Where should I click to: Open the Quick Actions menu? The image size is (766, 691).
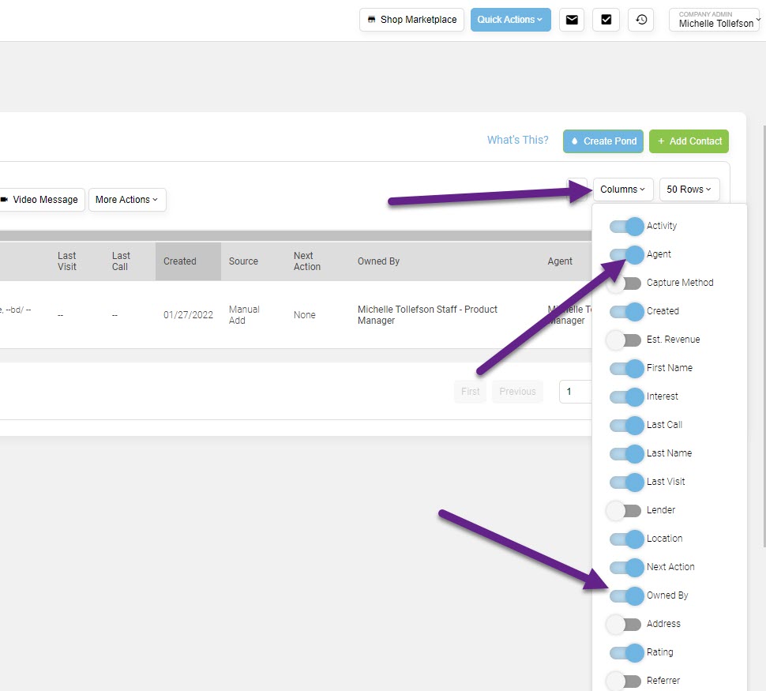[x=510, y=19]
